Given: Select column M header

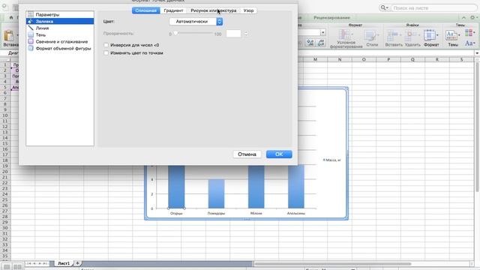Looking at the screenshot, I should tap(315, 60).
